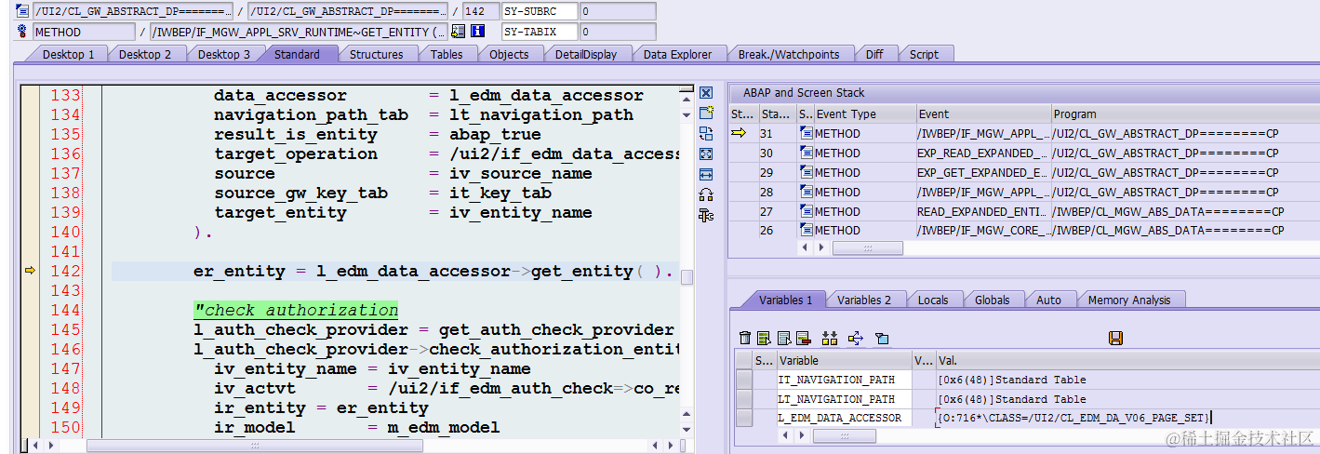Click the Event Type column header
Screen dimensions: 1320x454
(863, 114)
